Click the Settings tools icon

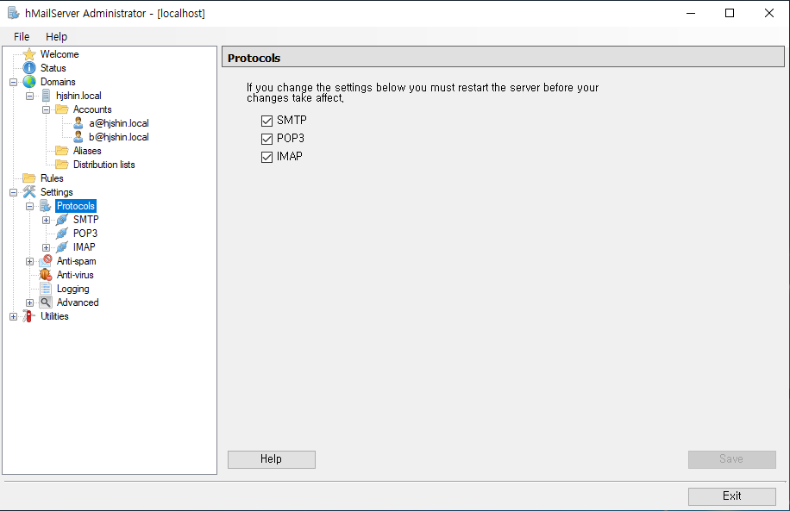pos(29,192)
